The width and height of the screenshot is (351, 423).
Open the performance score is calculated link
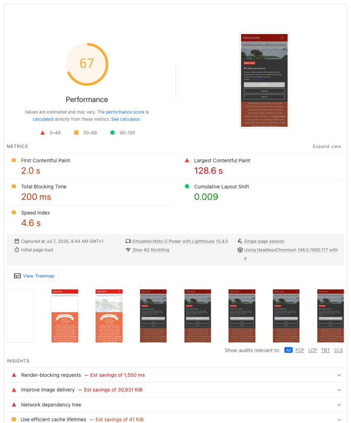click(x=90, y=116)
